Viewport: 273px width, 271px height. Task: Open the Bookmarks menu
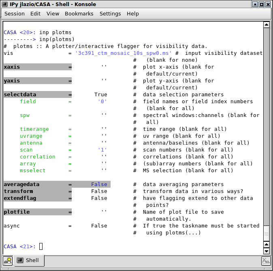pos(79,13)
